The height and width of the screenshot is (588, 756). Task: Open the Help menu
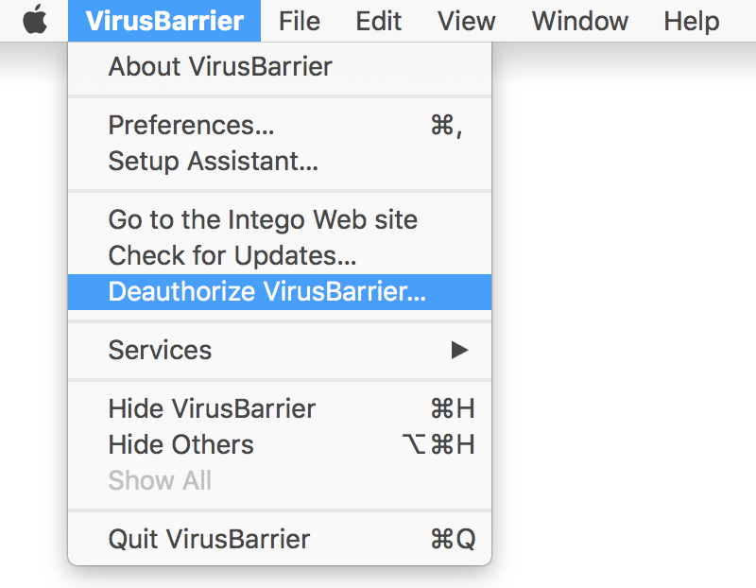[692, 21]
